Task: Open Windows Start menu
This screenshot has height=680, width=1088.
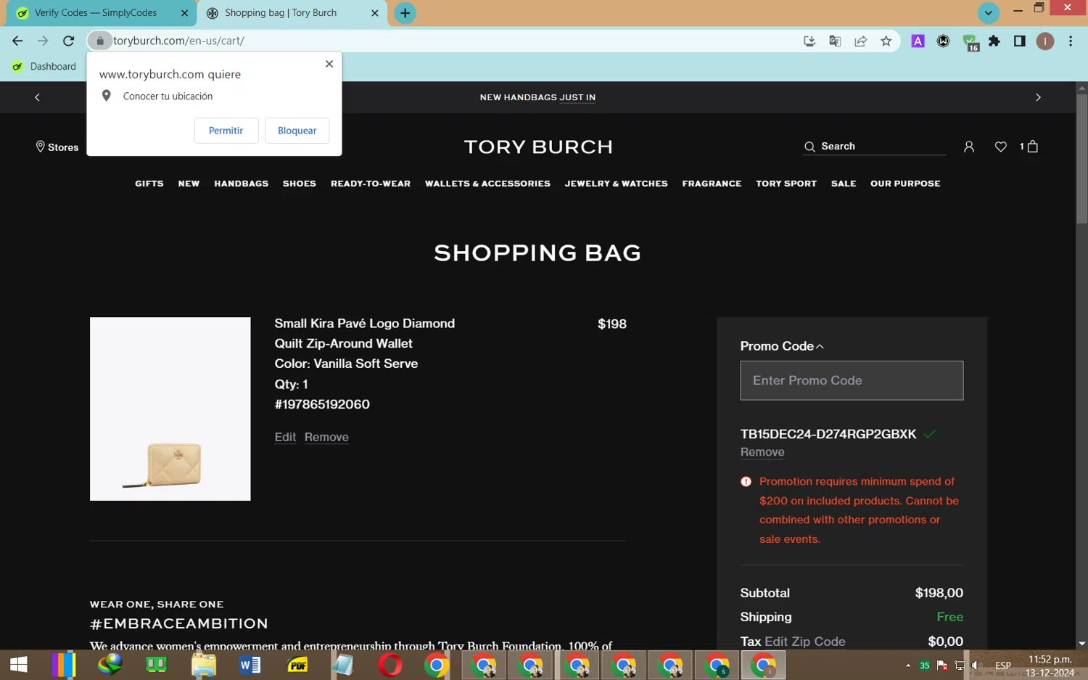Action: 18,665
